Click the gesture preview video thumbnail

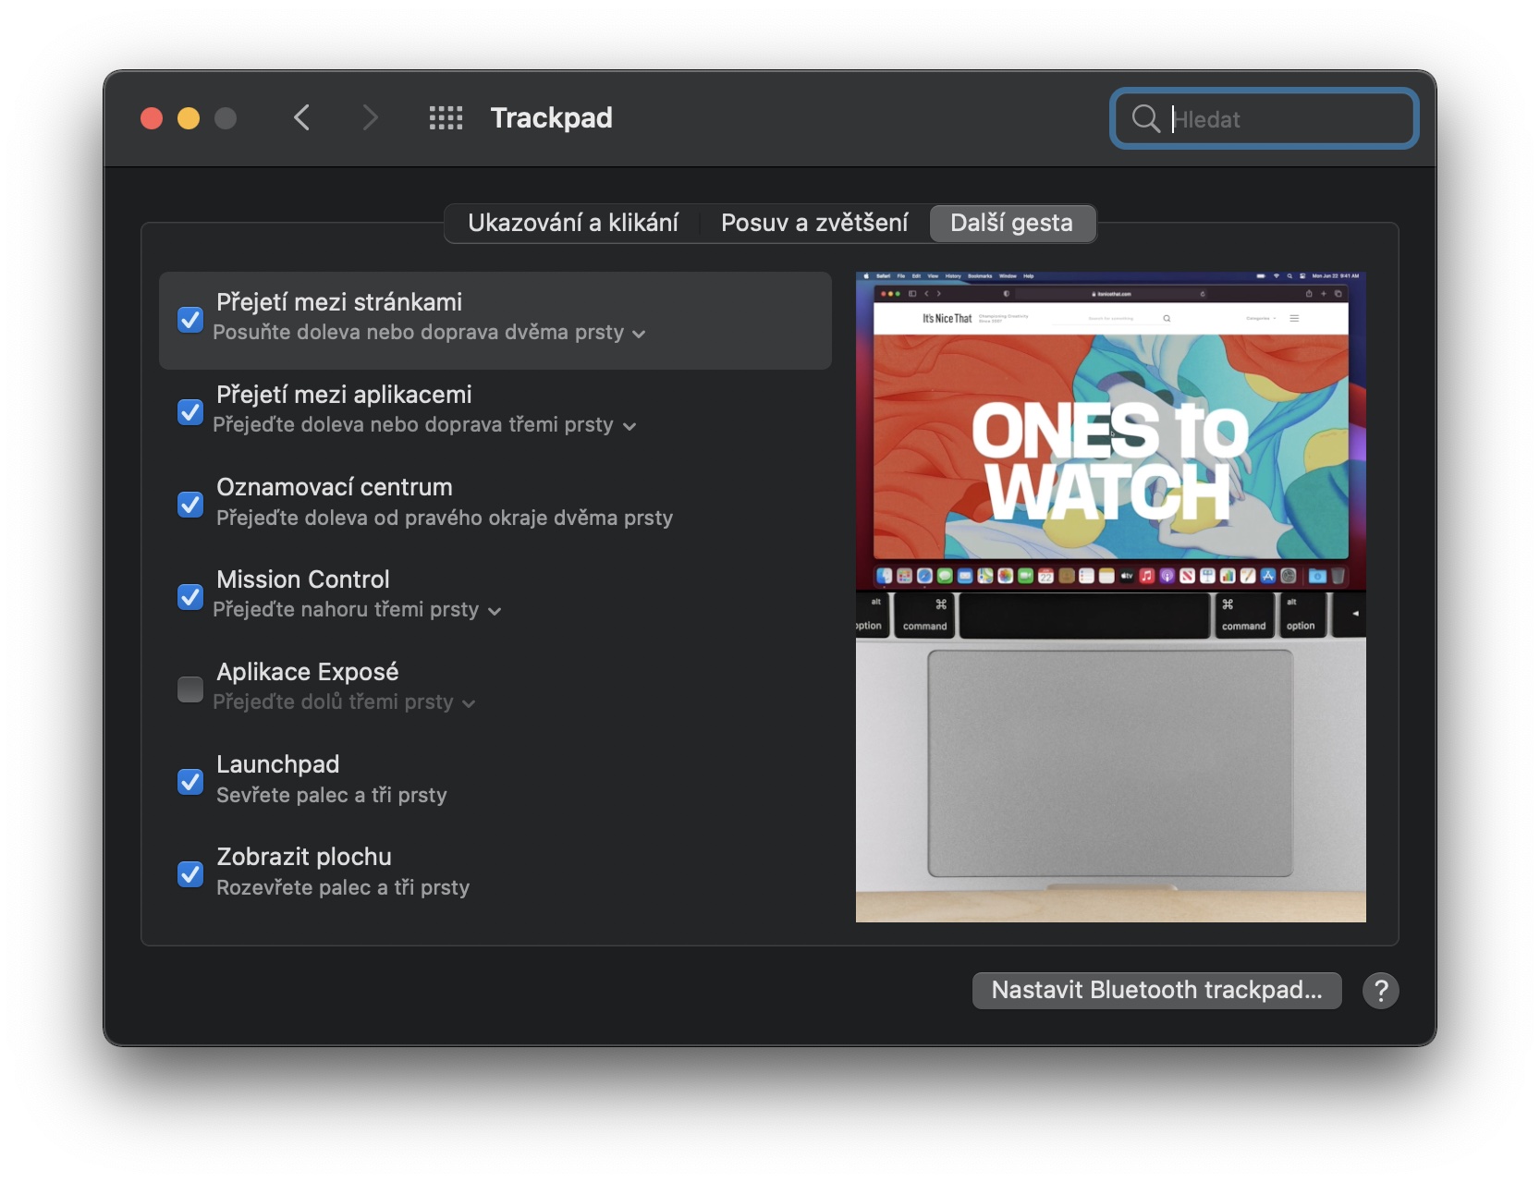tap(1110, 597)
